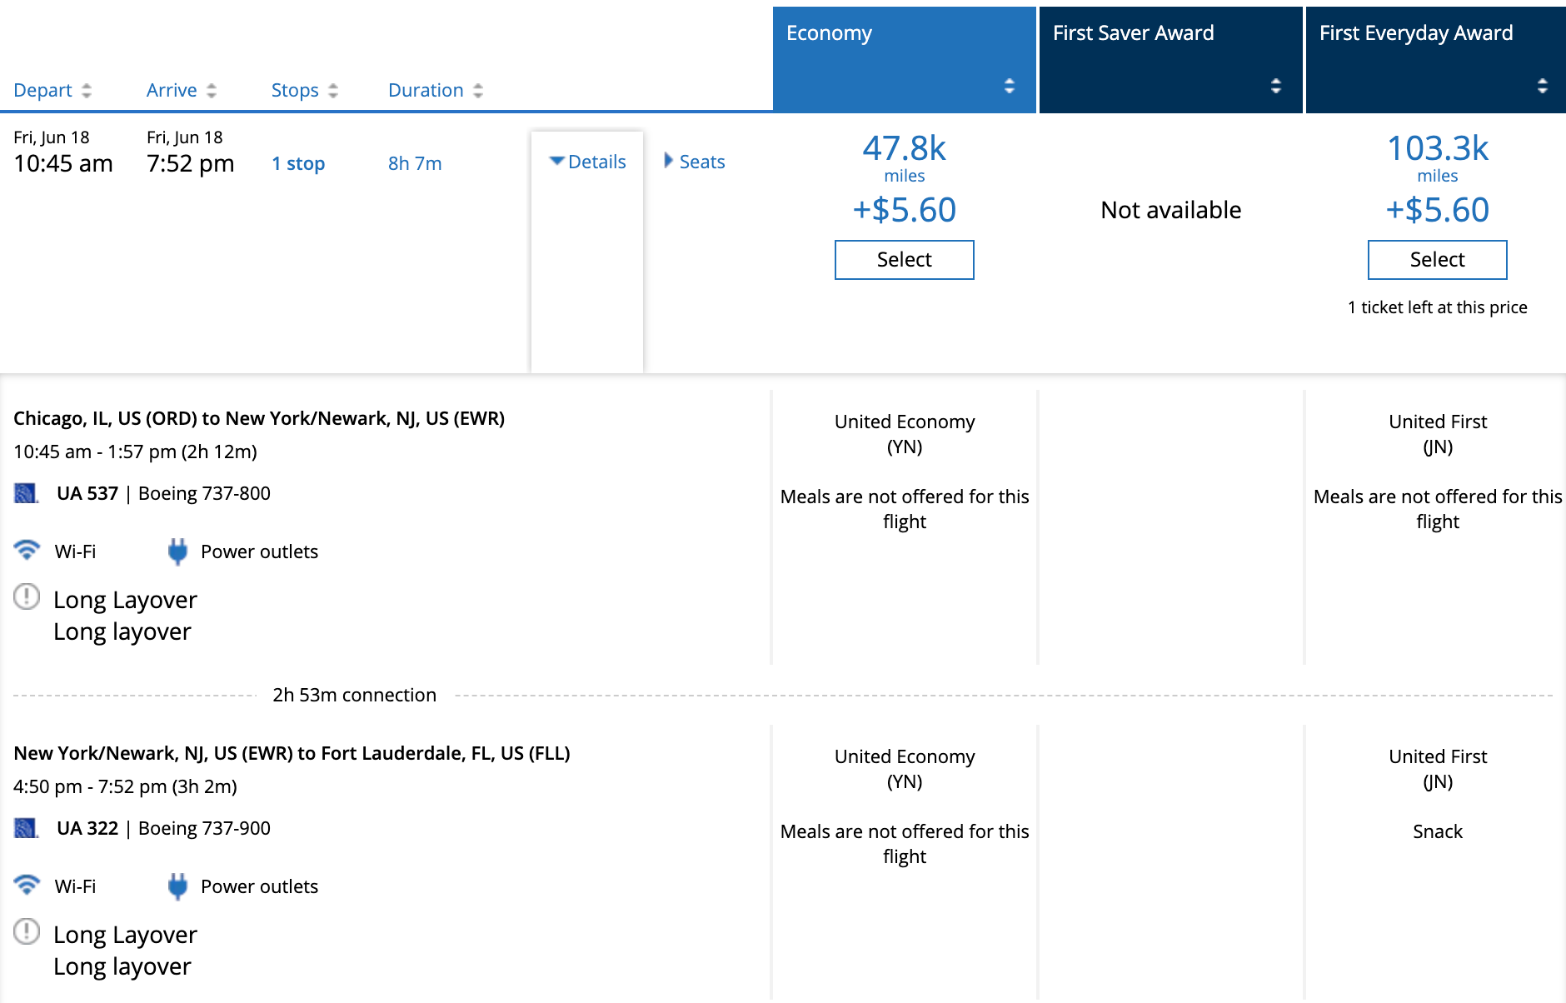Click power outlet icon for UA 322
The image size is (1566, 1003).
point(177,886)
